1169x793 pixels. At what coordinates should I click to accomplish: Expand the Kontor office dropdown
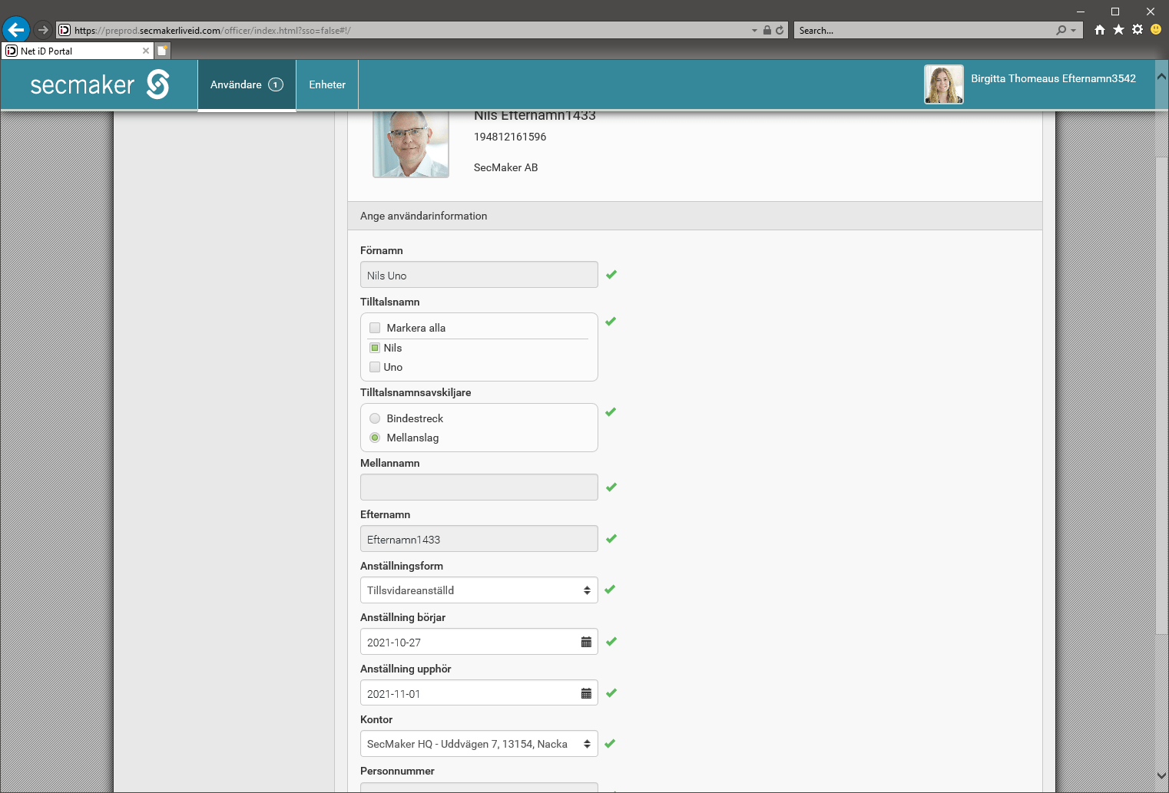pyautogui.click(x=479, y=744)
